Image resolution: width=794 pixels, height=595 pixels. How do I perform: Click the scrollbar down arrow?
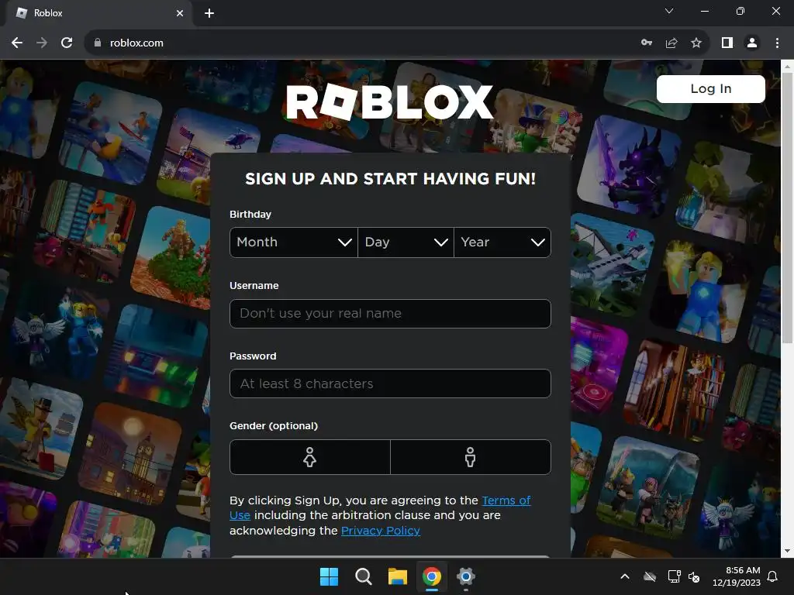pos(787,551)
